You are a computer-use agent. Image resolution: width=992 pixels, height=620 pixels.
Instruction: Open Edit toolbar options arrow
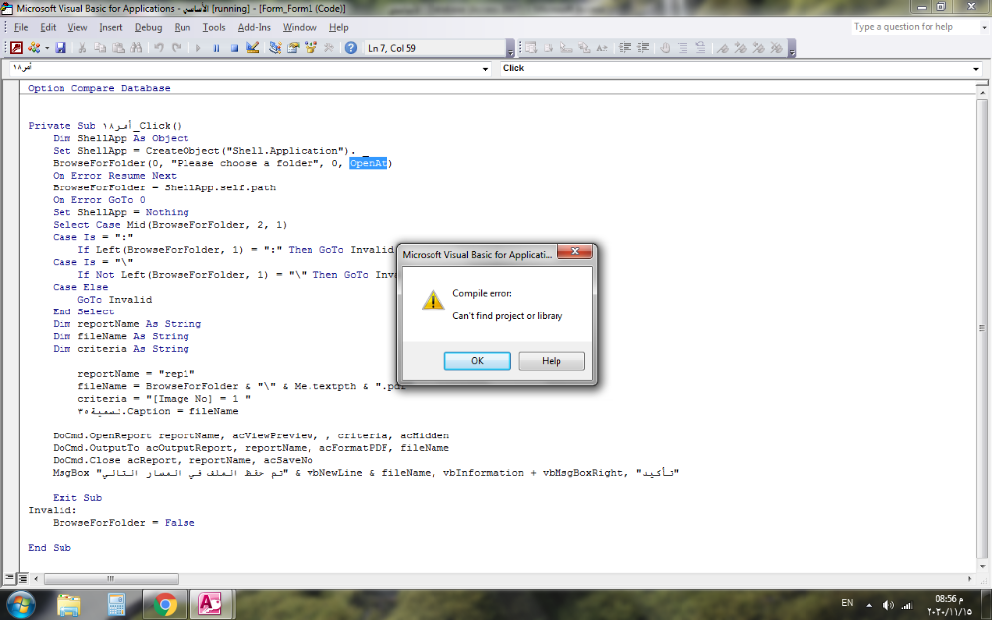(792, 48)
